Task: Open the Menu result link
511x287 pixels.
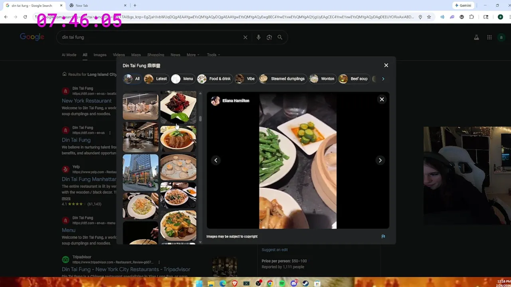Action: [68, 230]
